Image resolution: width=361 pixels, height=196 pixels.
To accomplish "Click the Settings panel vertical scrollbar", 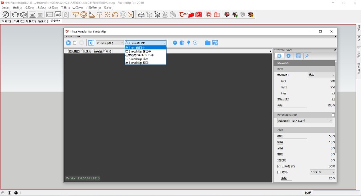I will [336, 106].
